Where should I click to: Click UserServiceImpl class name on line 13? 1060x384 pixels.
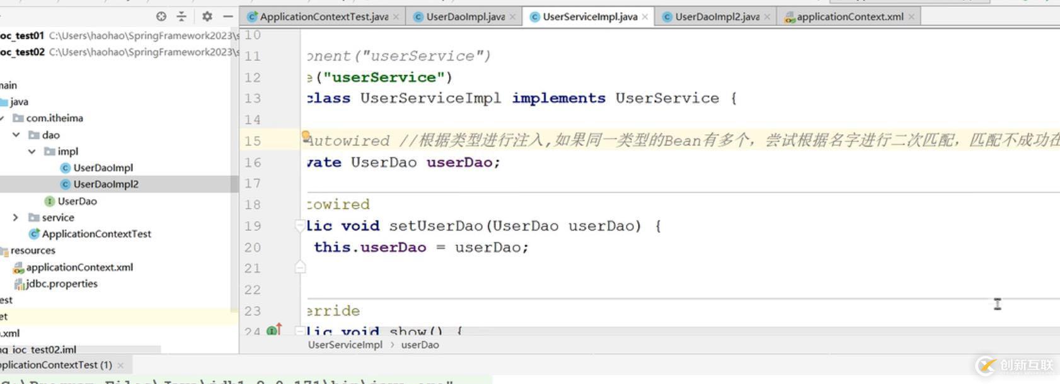(x=430, y=98)
